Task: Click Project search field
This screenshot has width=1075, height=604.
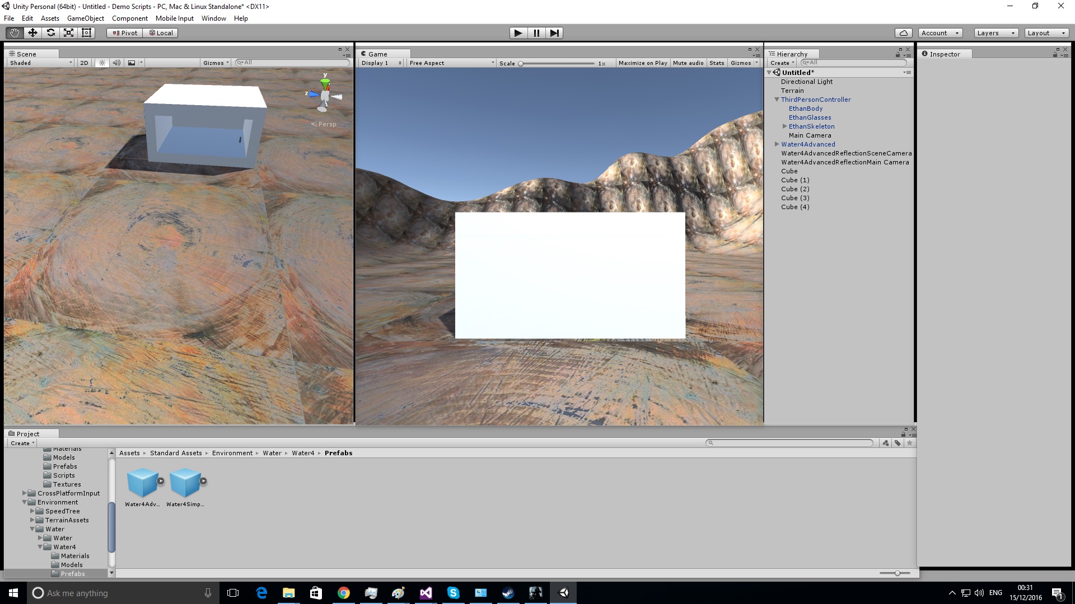Action: point(789,443)
